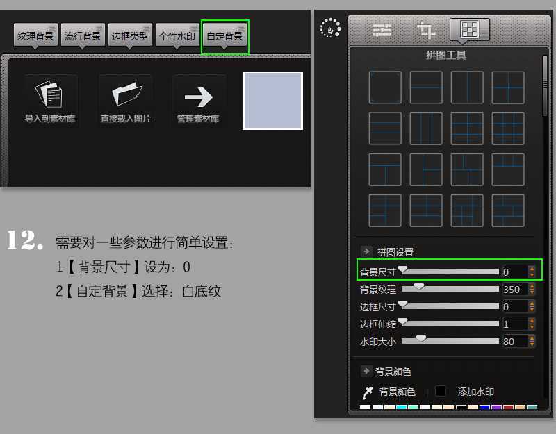This screenshot has height=434, width=556.
Task: Click the 背景纹理 value field showing 350
Action: [x=515, y=289]
